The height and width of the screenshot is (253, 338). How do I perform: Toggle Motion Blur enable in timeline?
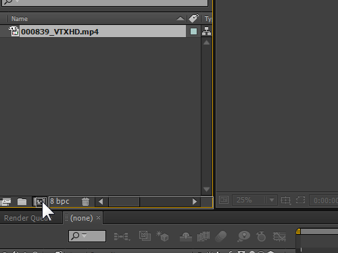[x=221, y=236]
